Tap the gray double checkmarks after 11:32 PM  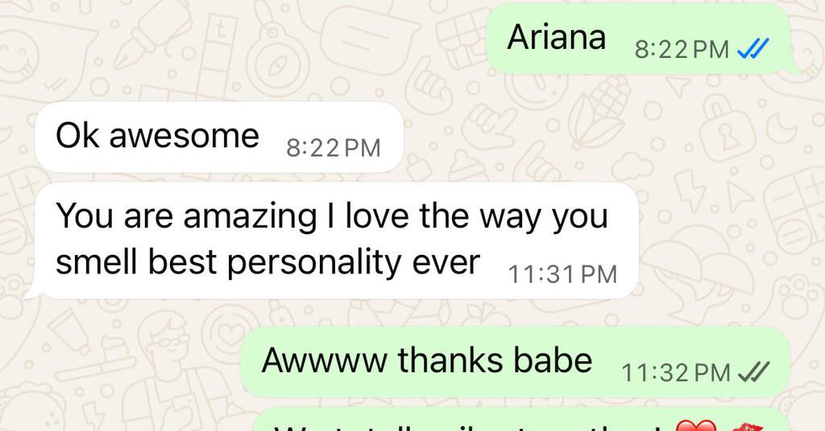click(x=754, y=372)
